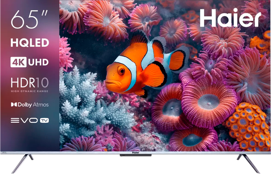Click the High Dynamic Range caption
The height and width of the screenshot is (174, 271).
(29, 91)
